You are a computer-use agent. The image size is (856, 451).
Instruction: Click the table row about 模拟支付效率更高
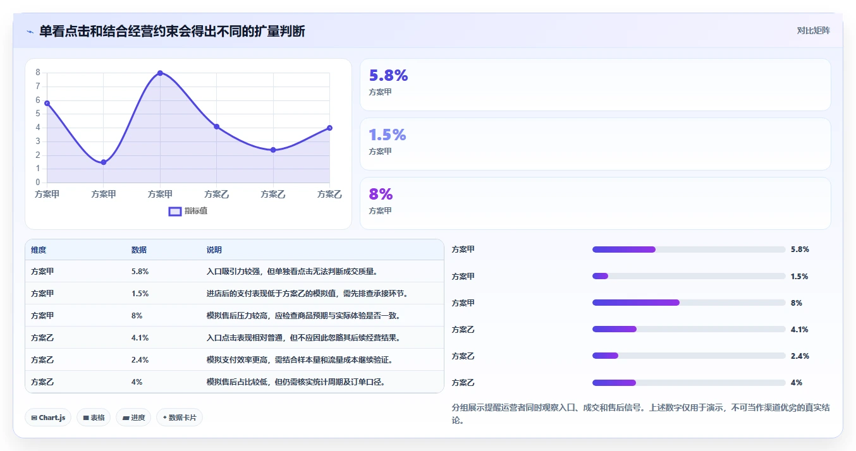235,359
